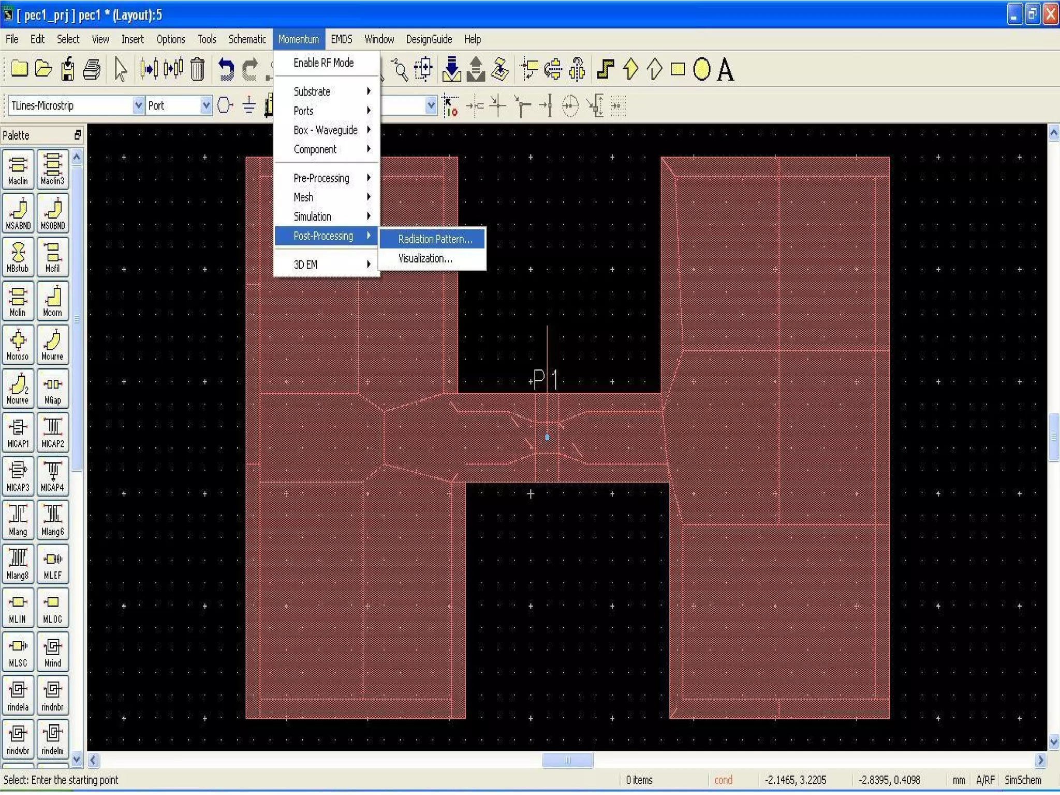The height and width of the screenshot is (795, 1060).
Task: Select the Mrind palette component
Action: (x=52, y=651)
